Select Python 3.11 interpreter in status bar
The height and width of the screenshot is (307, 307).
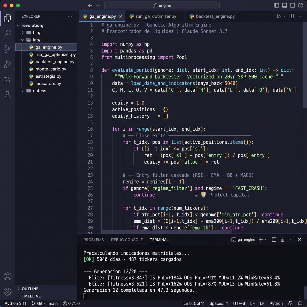coord(16,303)
